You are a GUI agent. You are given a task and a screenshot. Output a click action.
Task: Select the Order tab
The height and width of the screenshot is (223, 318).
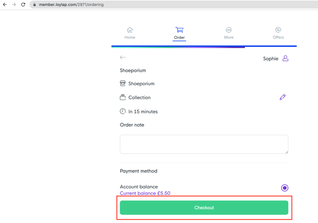point(179,33)
